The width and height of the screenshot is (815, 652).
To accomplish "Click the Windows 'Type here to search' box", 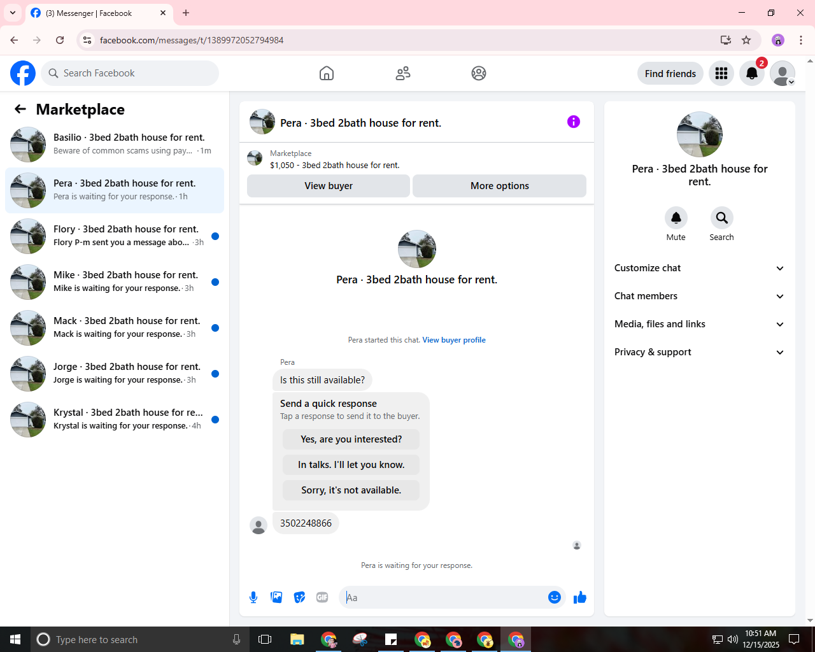I will 139,639.
